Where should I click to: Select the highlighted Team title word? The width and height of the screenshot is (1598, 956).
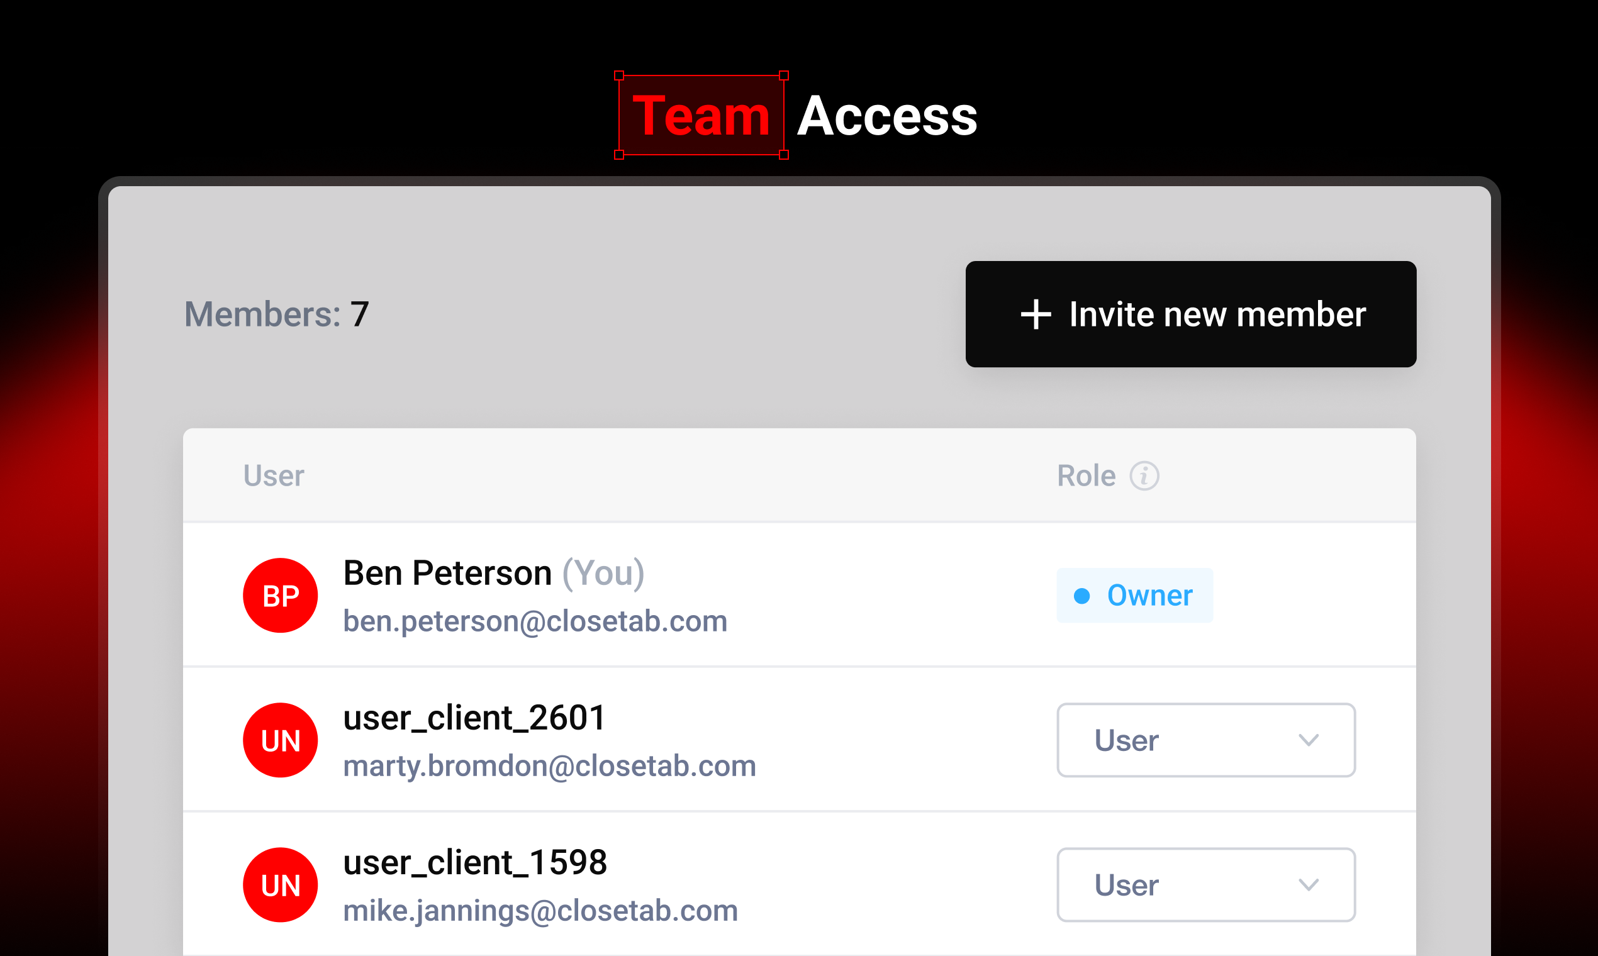point(700,116)
